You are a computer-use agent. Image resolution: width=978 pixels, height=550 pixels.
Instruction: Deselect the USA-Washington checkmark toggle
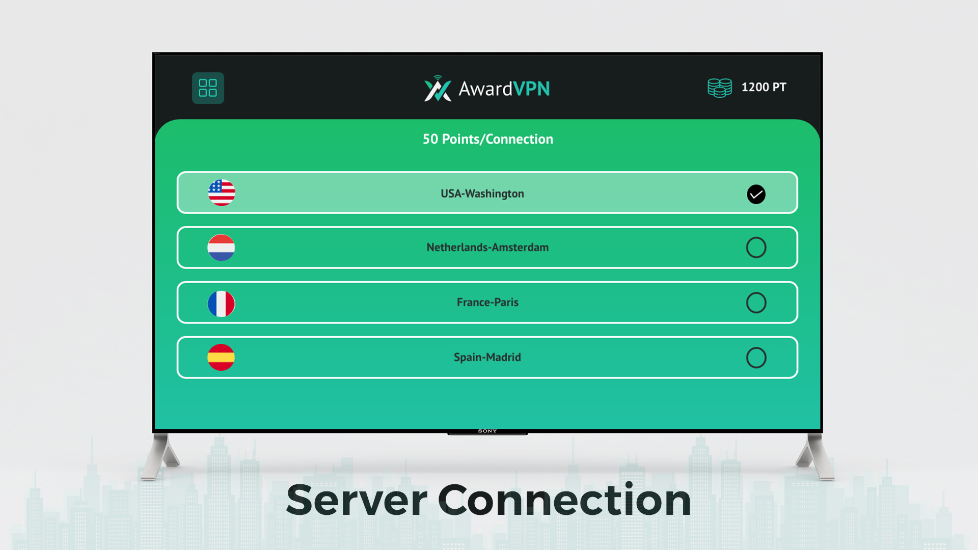(756, 194)
